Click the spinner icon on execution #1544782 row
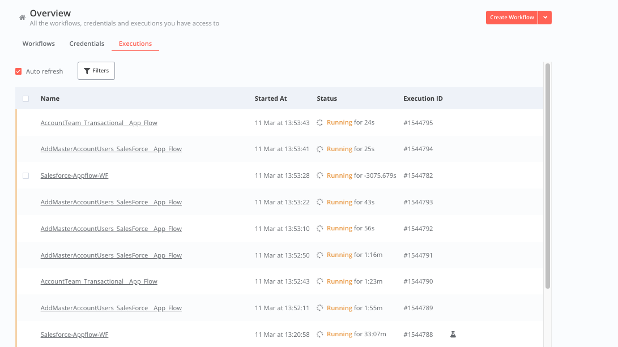Viewport: 618px width, 347px height. tap(319, 175)
